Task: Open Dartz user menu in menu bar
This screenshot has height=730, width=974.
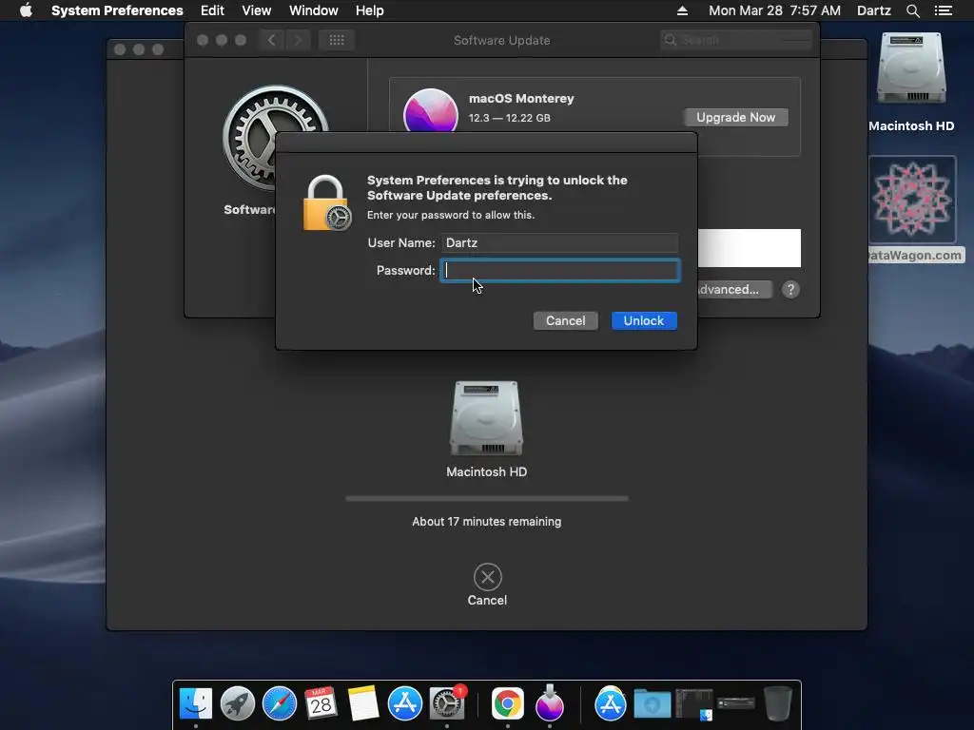Action: 873,10
